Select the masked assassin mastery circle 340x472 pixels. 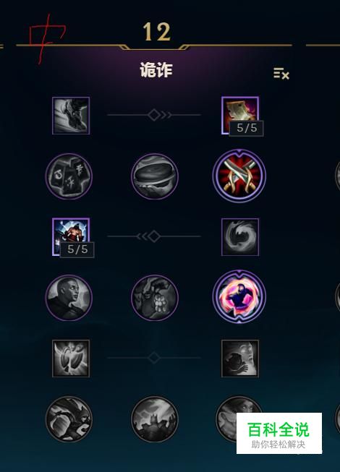coord(69,419)
